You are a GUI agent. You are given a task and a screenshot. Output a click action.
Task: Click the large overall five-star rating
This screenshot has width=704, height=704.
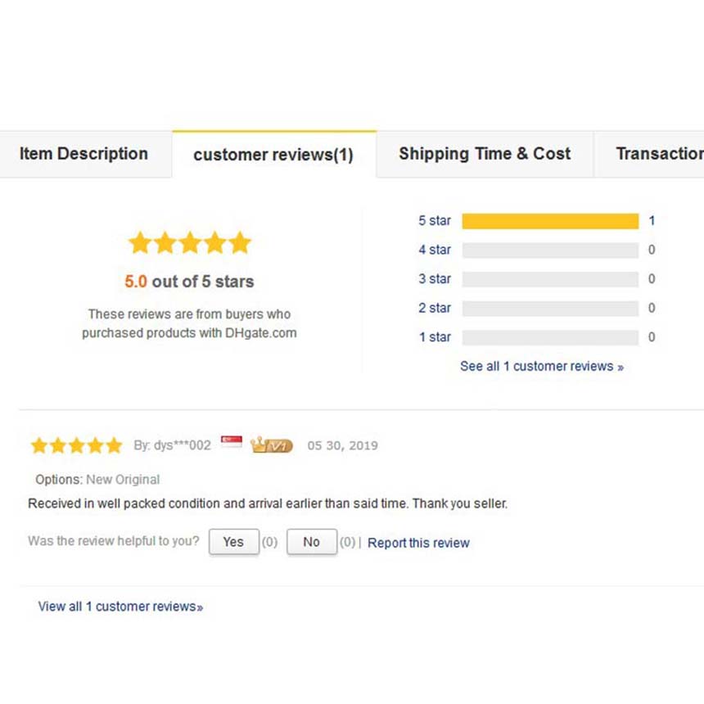189,242
